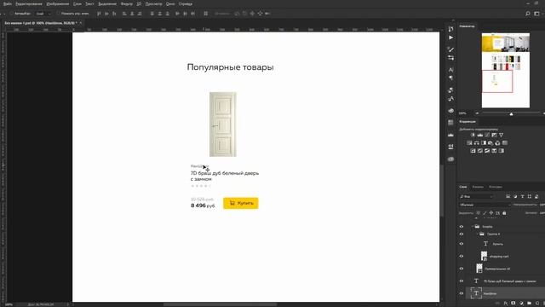The width and height of the screenshot is (545, 307).
Task: Click the yellow Купить button on canvas
Action: tap(240, 203)
